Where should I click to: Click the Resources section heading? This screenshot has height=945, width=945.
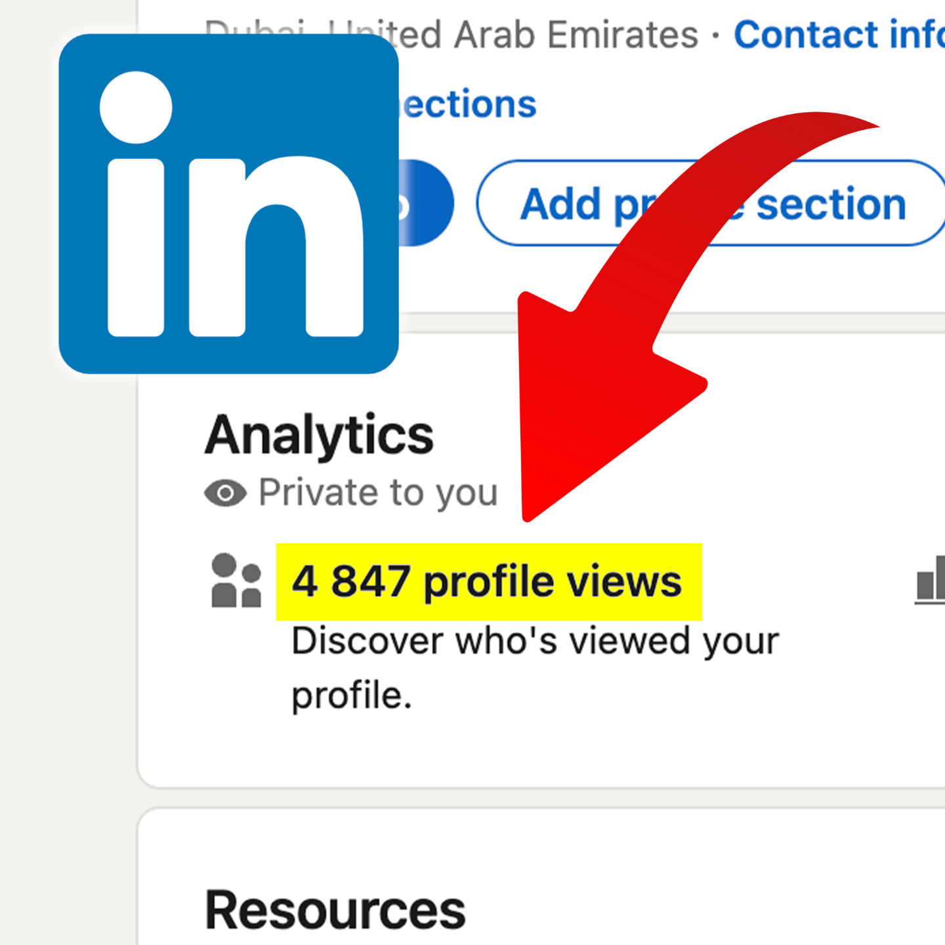coord(335,910)
